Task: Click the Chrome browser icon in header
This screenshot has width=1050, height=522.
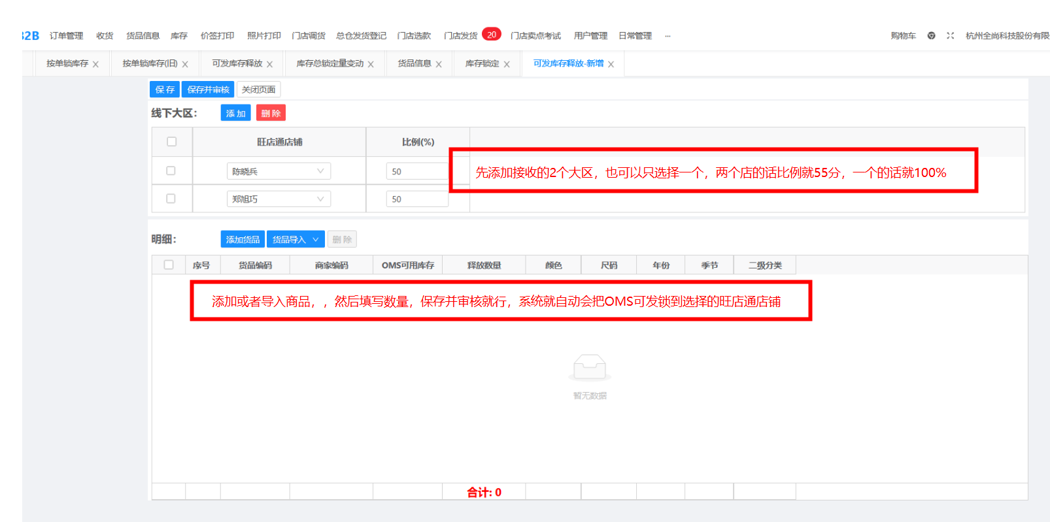Action: (x=931, y=36)
